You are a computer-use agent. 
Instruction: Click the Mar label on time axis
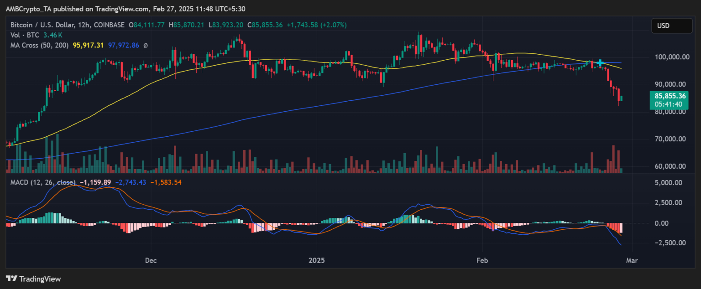[632, 260]
